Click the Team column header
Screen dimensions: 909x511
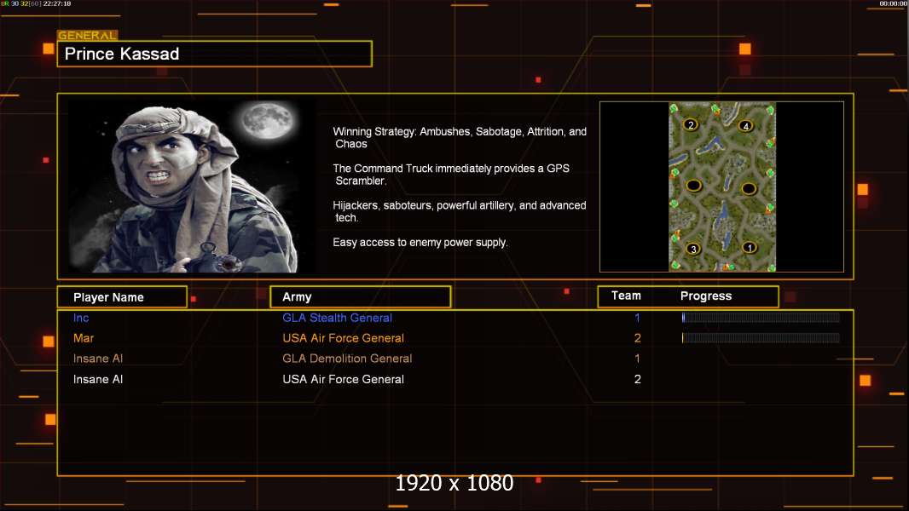click(626, 296)
